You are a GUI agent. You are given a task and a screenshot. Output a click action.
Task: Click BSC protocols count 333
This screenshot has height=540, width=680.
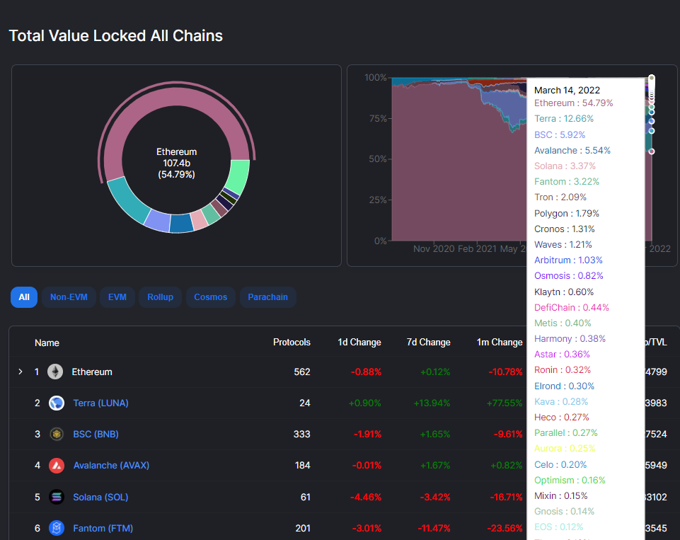click(x=302, y=434)
